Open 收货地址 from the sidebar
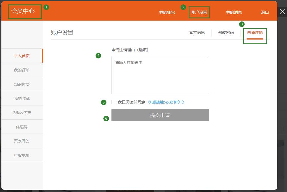The height and width of the screenshot is (192, 287). pyautogui.click(x=22, y=155)
